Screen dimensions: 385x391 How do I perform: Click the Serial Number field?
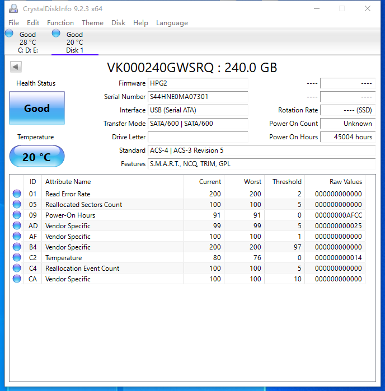coord(198,97)
